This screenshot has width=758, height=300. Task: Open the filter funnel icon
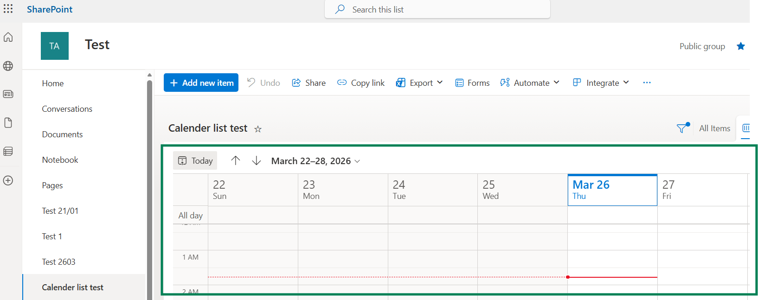(682, 128)
